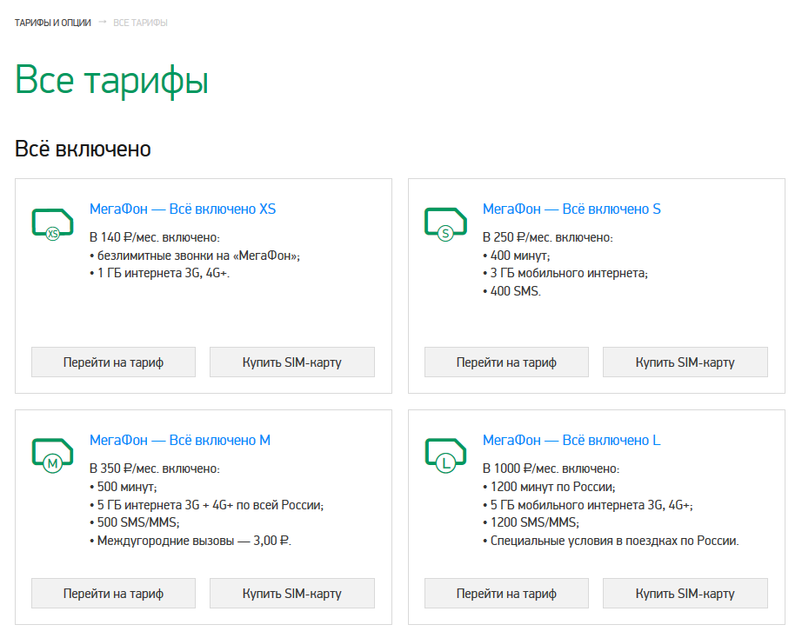Click «Купить SIM-карту» for Всё включено M

(291, 594)
